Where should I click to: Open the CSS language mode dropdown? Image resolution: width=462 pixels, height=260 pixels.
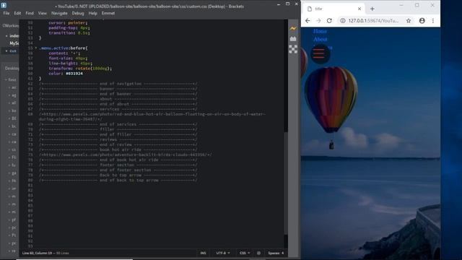click(245, 253)
